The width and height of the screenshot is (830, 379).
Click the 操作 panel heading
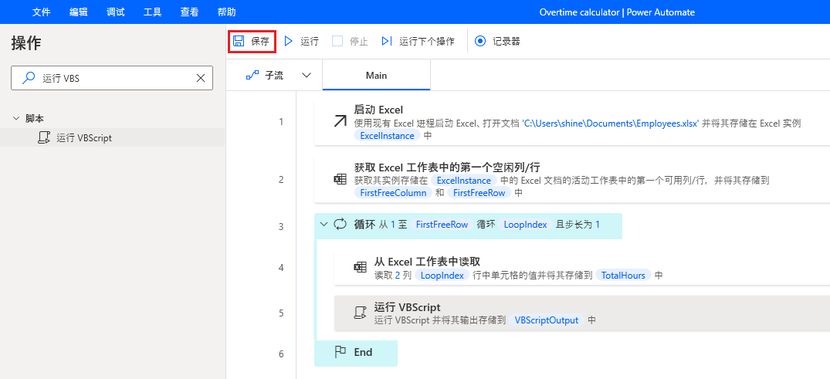(x=26, y=43)
